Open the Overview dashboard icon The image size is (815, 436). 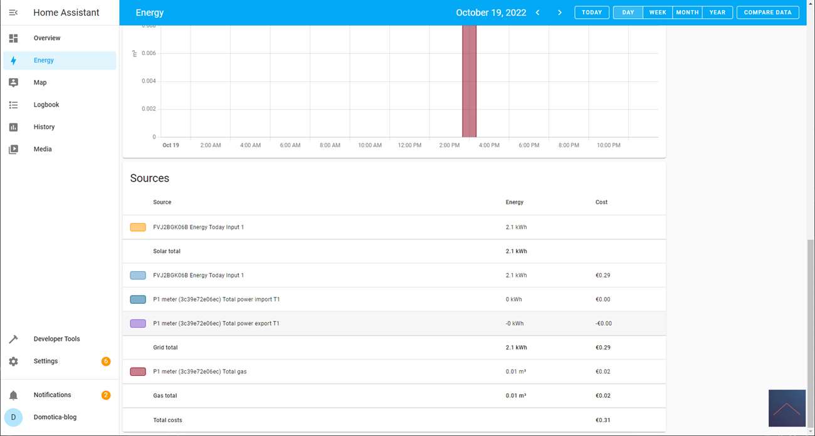pyautogui.click(x=13, y=38)
